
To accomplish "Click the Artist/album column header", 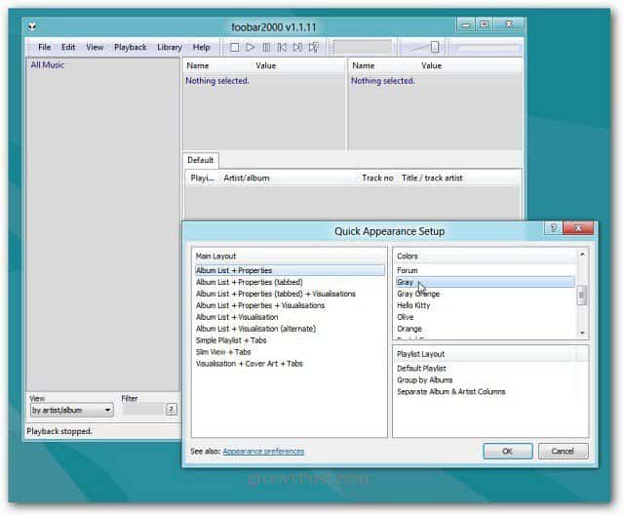I will (290, 178).
